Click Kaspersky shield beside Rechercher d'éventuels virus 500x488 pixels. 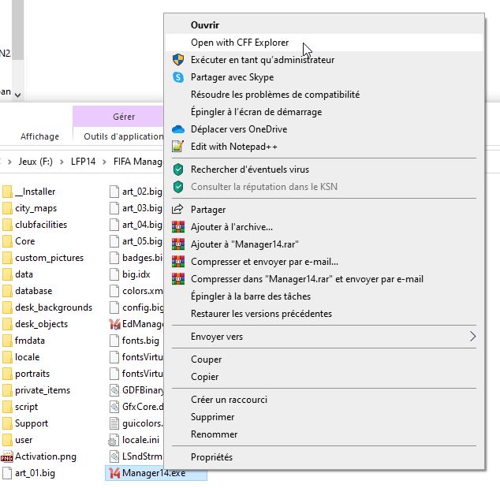pyautogui.click(x=178, y=169)
